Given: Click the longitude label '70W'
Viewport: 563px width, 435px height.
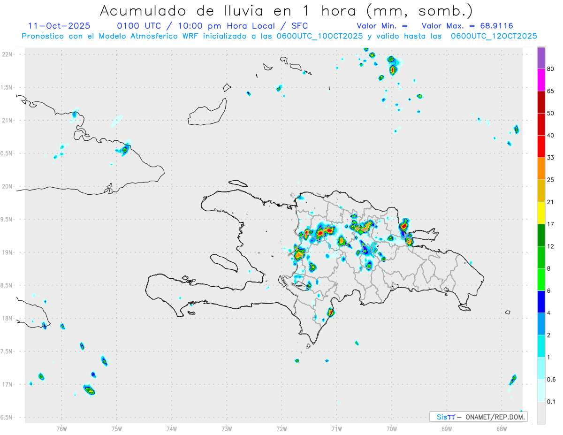Looking at the screenshot, I should [x=392, y=428].
